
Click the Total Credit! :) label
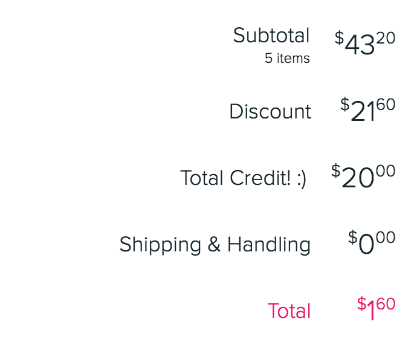pos(244,178)
